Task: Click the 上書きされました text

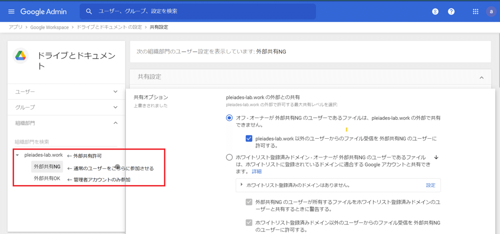Action: click(150, 106)
